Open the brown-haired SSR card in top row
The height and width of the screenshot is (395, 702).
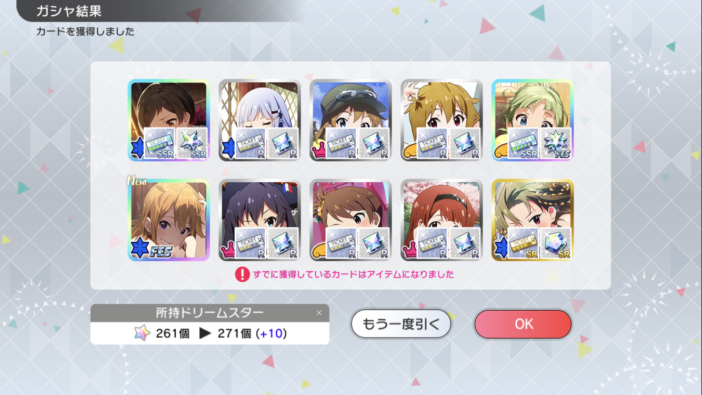169,120
